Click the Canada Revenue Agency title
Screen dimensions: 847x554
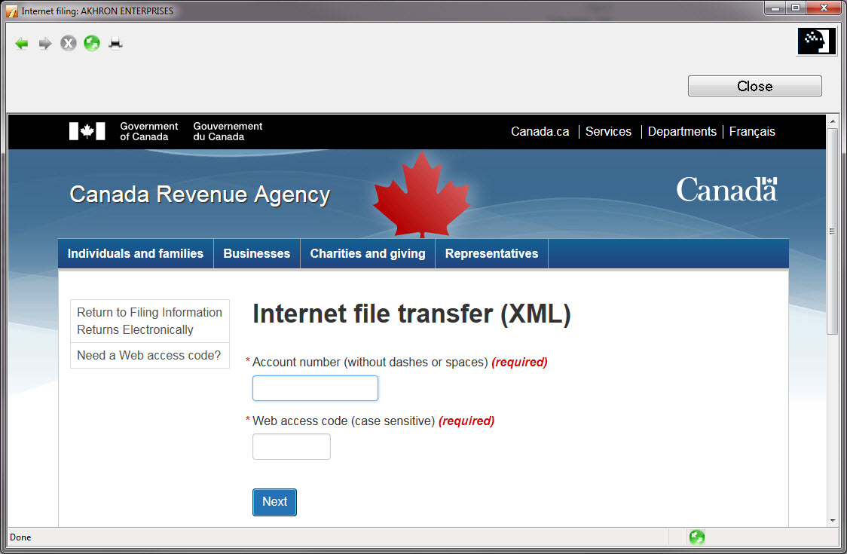(200, 194)
